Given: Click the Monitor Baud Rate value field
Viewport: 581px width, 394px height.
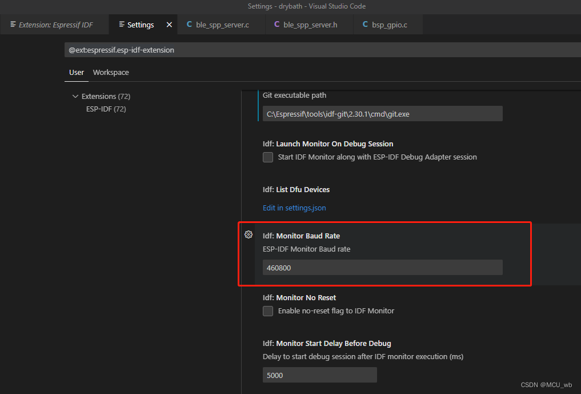Looking at the screenshot, I should [382, 268].
